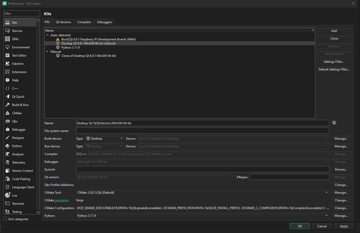This screenshot has height=233, width=360.
Task: Open the Analyzer category icon
Action: click(x=7, y=154)
